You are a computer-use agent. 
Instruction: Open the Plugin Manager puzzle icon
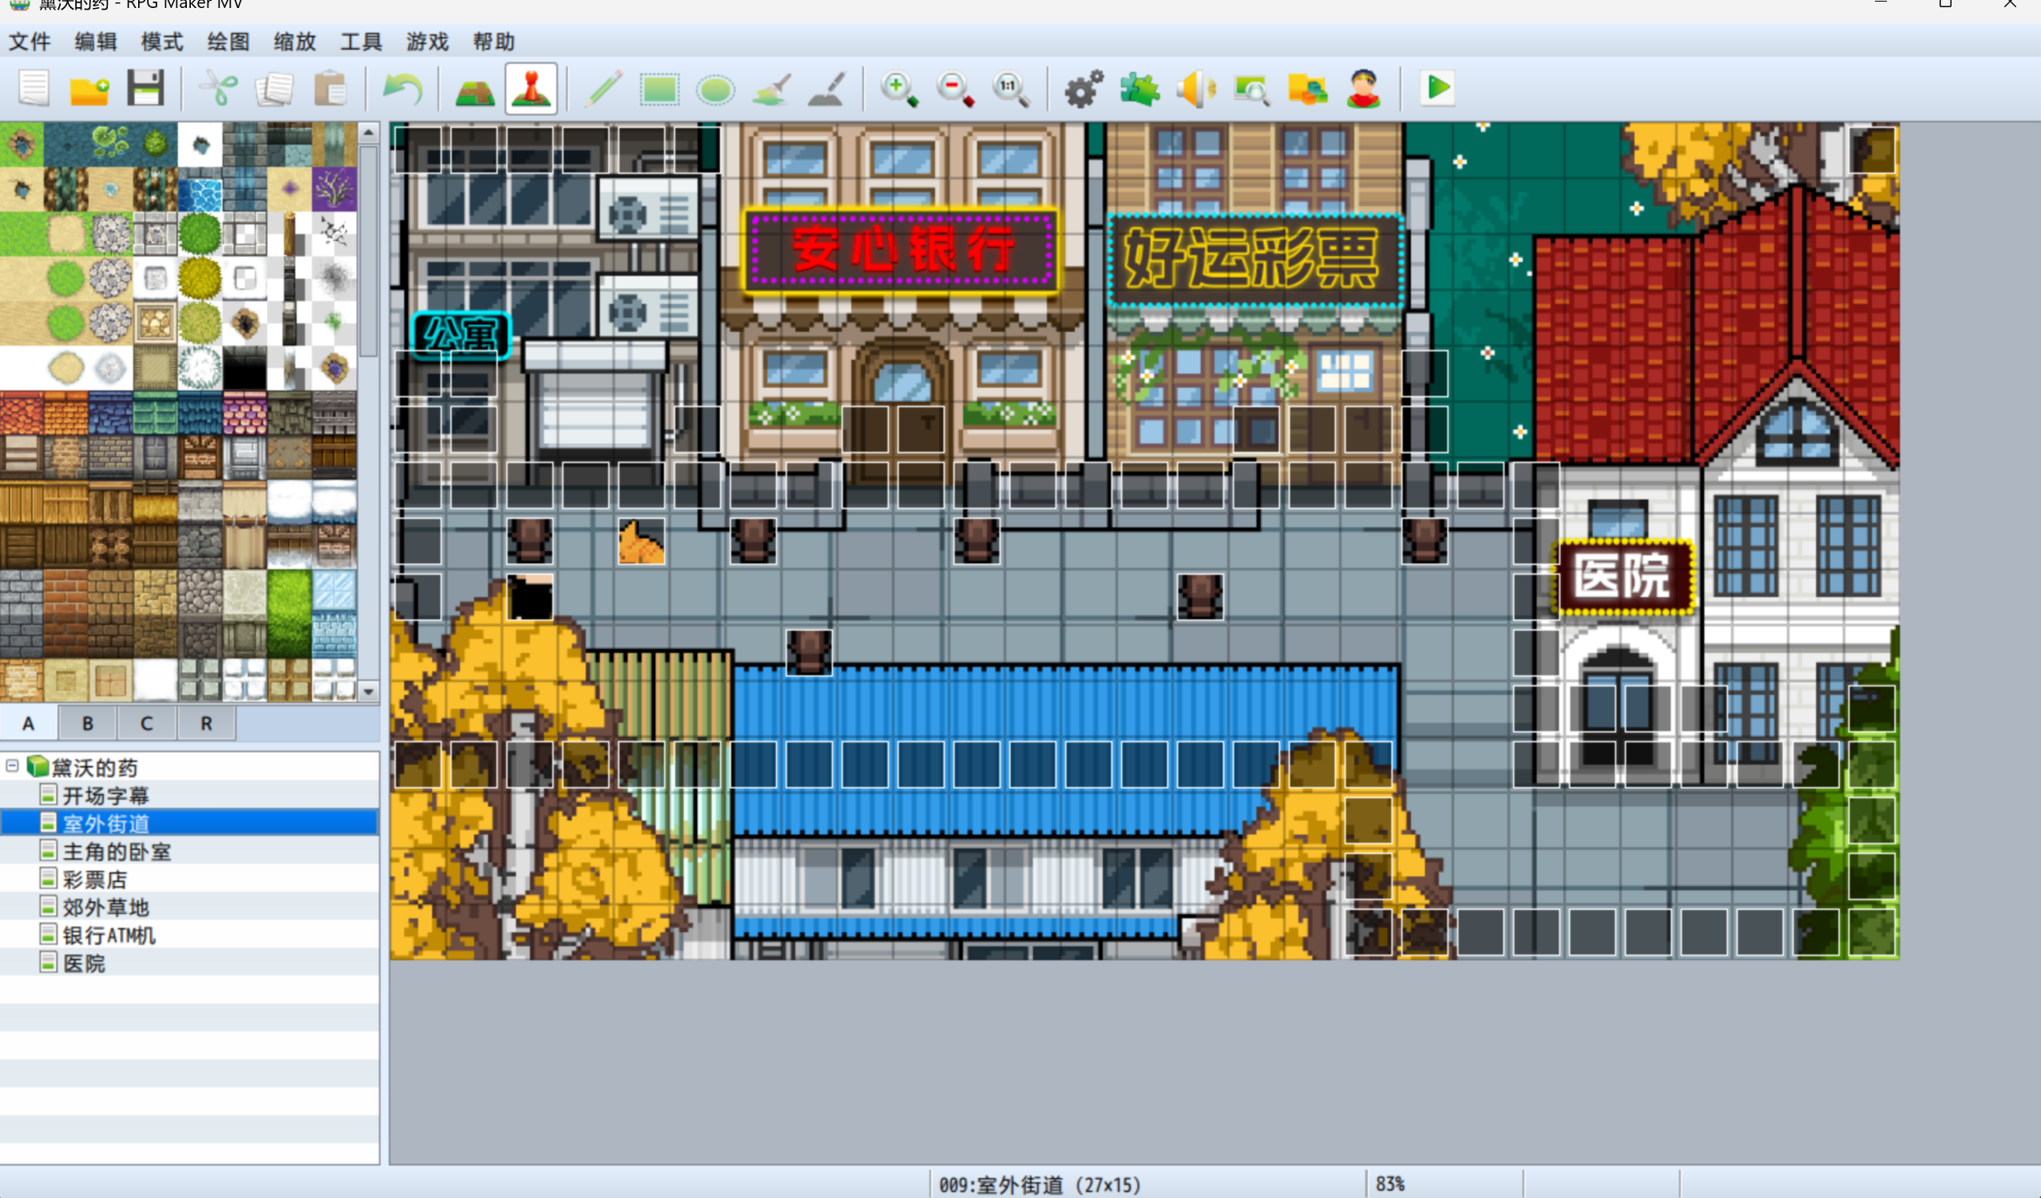pyautogui.click(x=1139, y=89)
